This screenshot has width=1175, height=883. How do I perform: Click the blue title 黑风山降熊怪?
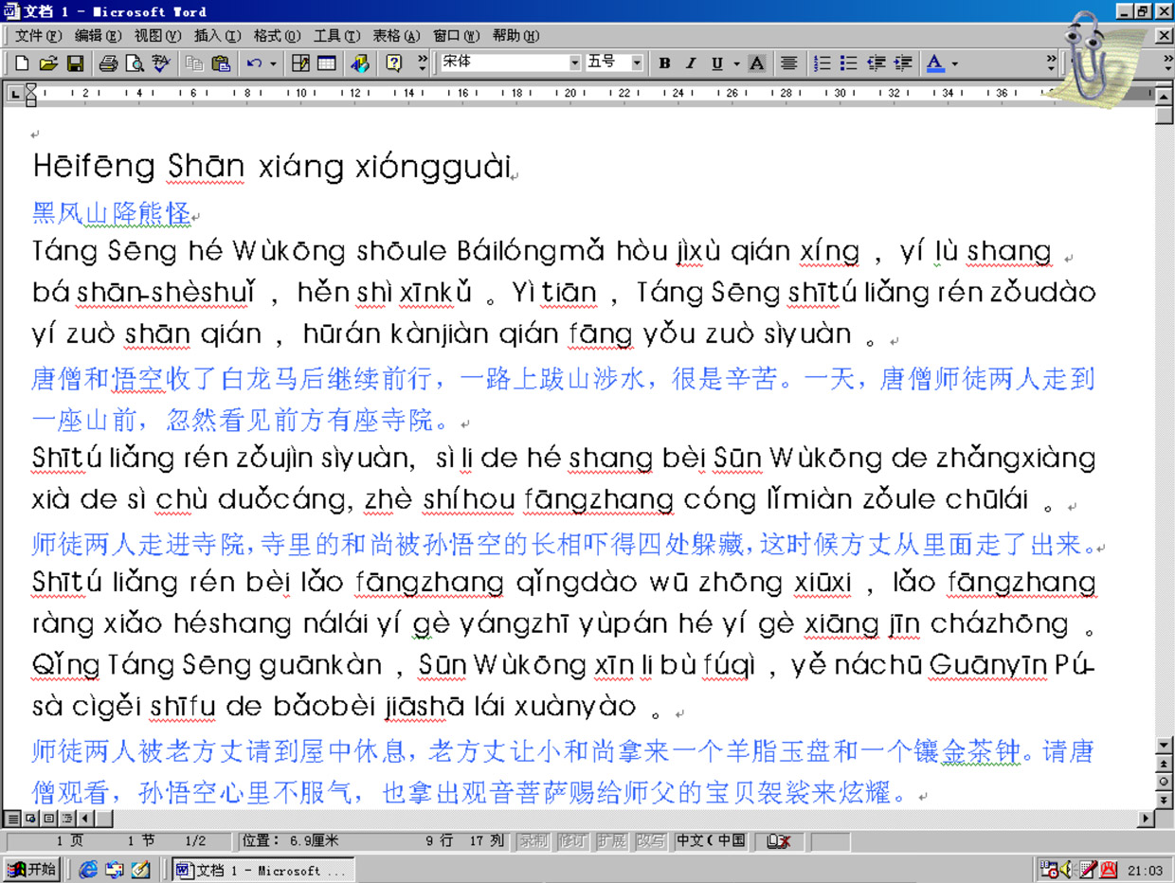(x=112, y=213)
